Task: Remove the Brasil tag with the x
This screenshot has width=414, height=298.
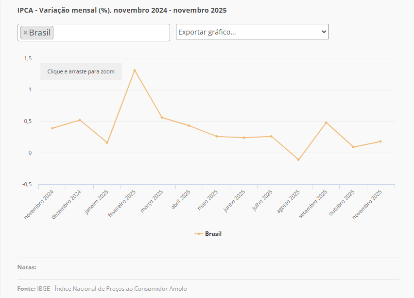Action: pos(25,33)
